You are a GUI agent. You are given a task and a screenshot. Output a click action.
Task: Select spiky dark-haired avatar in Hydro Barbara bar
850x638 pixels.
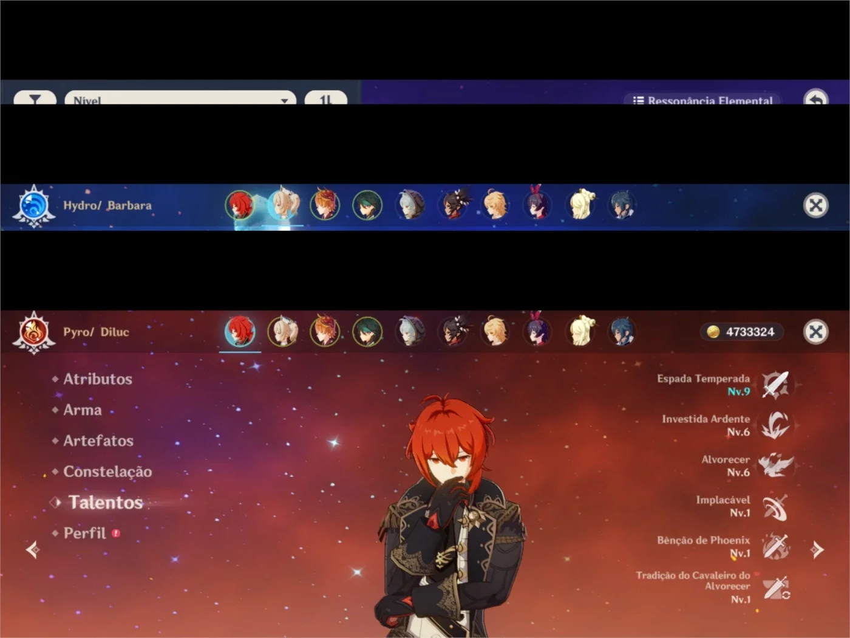point(453,205)
